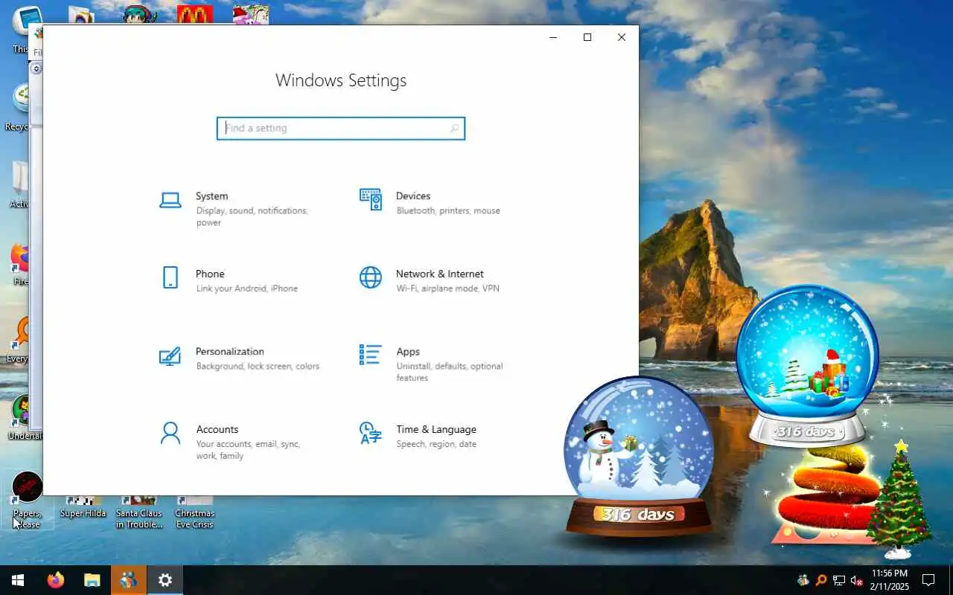Click the search magnifier in the settings box

454,128
